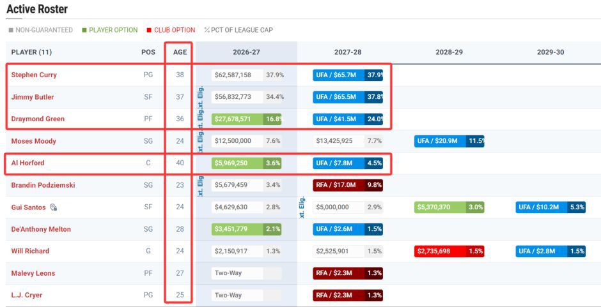Image resolution: width=601 pixels, height=307 pixels.
Task: Open L.J. Cryer player link
Action: click(27, 295)
